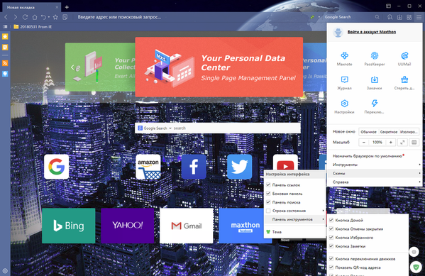Click the address bar input
This screenshot has width=425, height=276.
(189, 17)
